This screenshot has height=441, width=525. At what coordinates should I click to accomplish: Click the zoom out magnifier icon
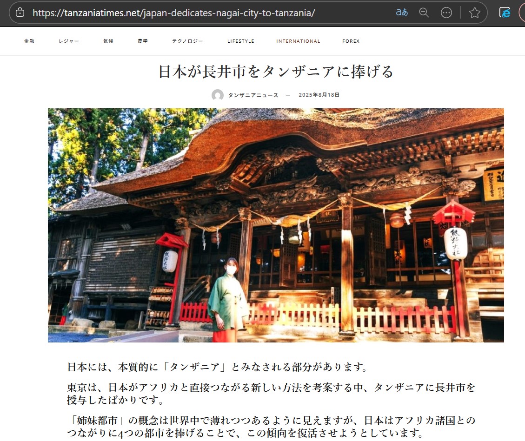click(x=424, y=13)
